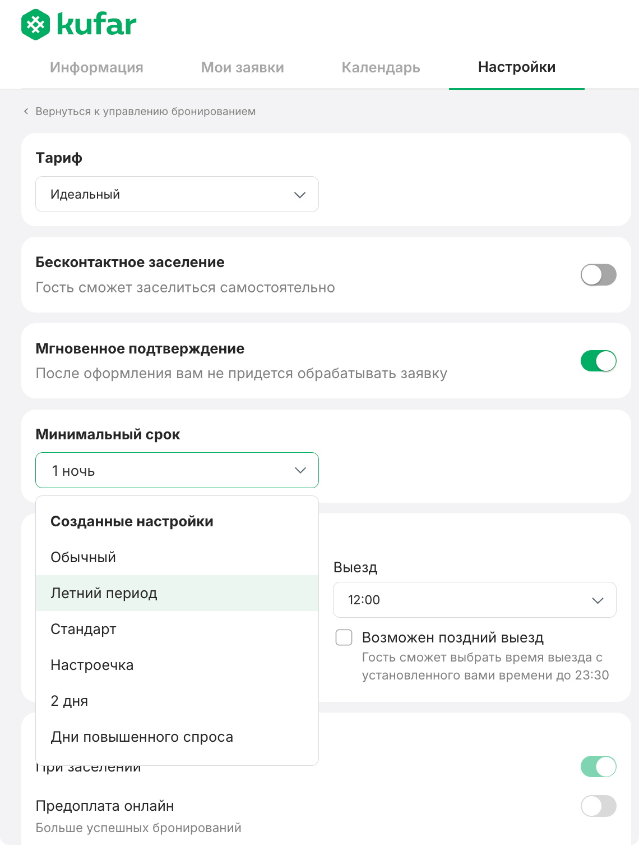
Task: Check the late checkout checkbox
Action: tap(344, 637)
